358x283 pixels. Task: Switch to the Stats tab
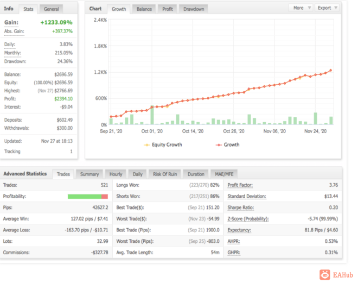tap(28, 9)
